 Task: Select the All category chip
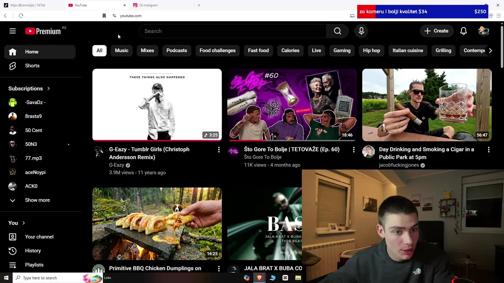click(99, 50)
